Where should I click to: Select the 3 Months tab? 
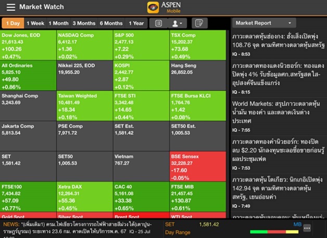pos(84,23)
